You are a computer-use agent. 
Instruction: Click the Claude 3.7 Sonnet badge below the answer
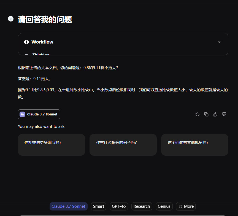(39, 114)
